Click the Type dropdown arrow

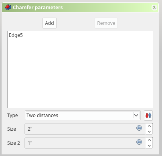pyautogui.click(x=136, y=115)
